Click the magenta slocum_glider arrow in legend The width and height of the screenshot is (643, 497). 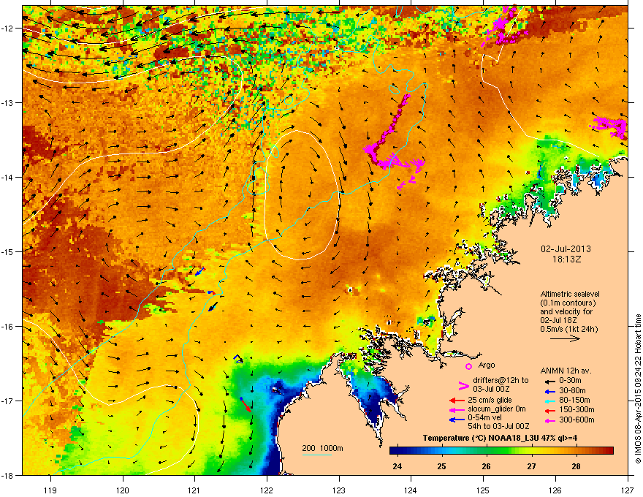point(457,409)
